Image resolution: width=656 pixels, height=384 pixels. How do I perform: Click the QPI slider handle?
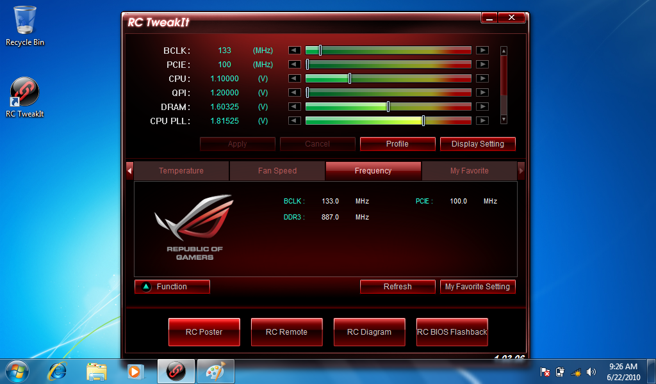(x=307, y=92)
